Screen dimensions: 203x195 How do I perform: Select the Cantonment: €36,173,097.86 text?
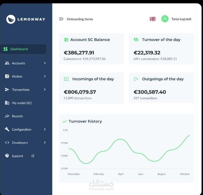coord(85,59)
